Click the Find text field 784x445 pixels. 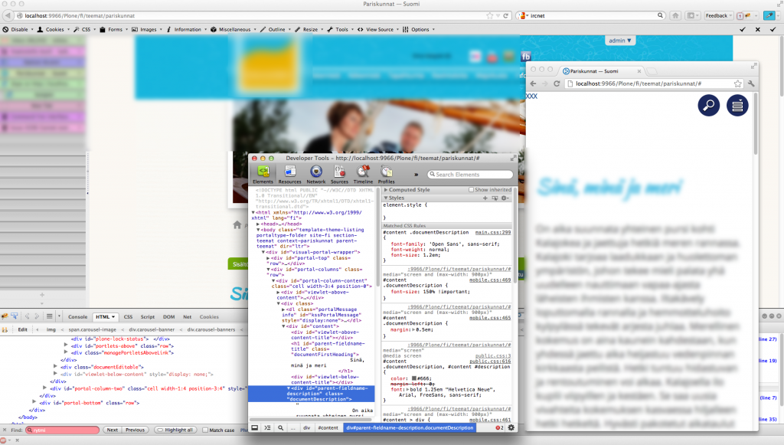point(63,430)
